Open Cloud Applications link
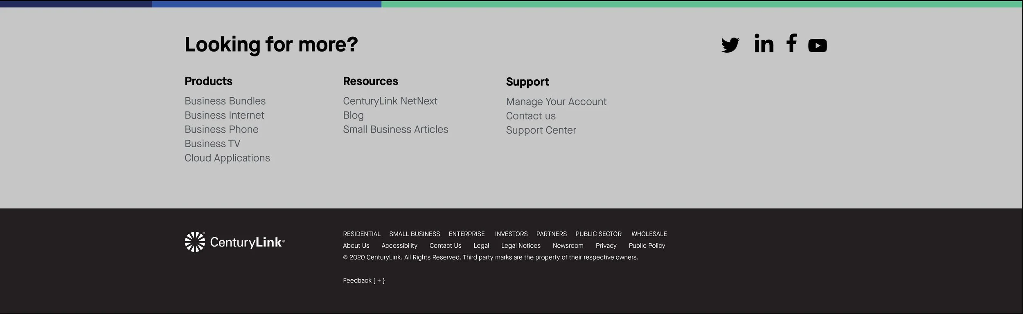This screenshot has height=314, width=1023. tap(227, 158)
